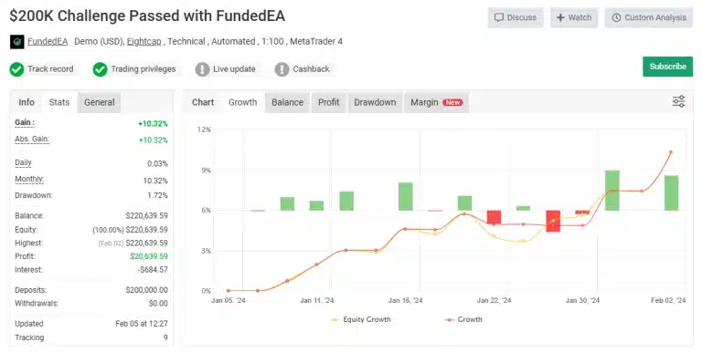This screenshot has width=702, height=353.
Task: Add system to watchlist with Watch button
Action: [574, 18]
